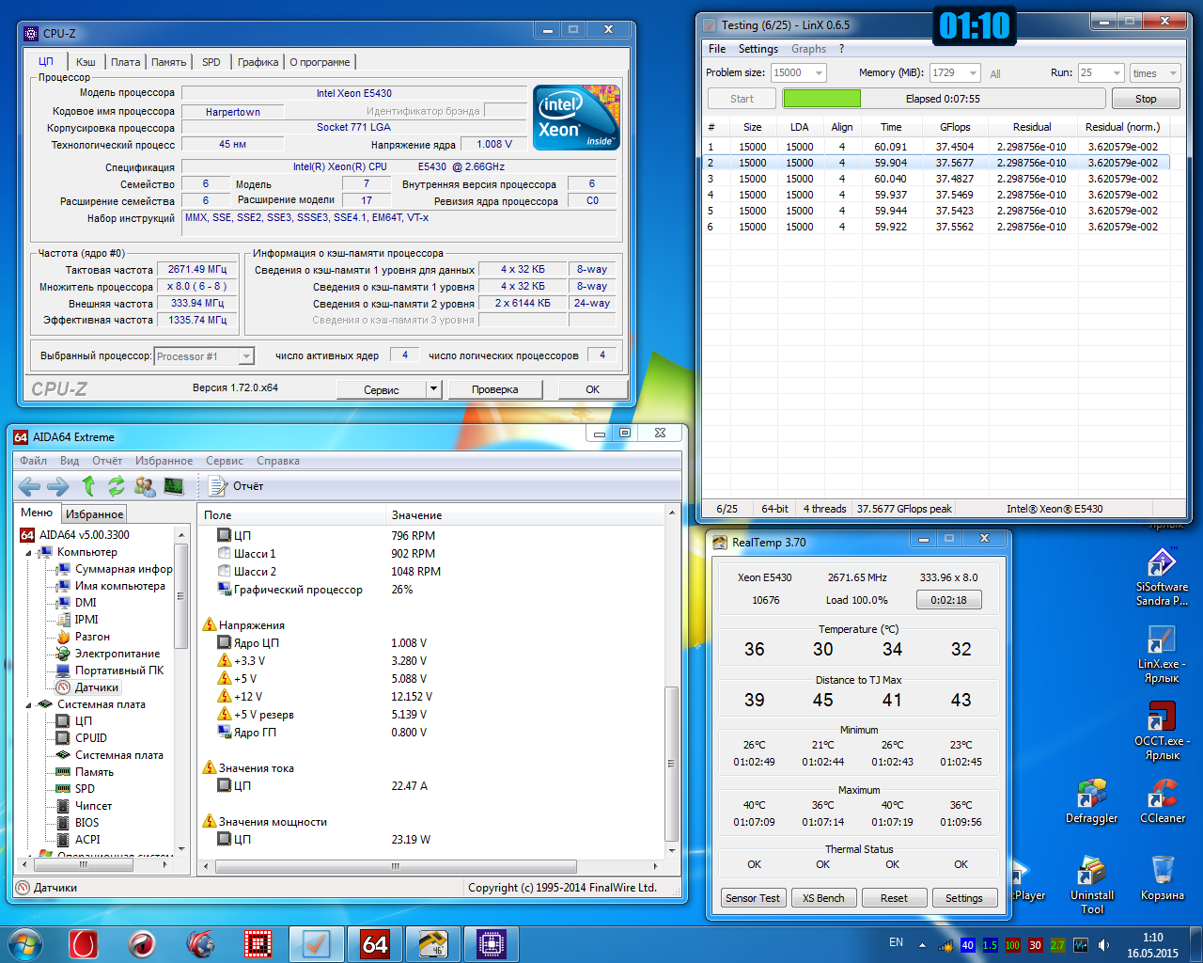Select the Чипсет icon in AIDA64's tree
This screenshot has width=1203, height=963.
pos(64,806)
